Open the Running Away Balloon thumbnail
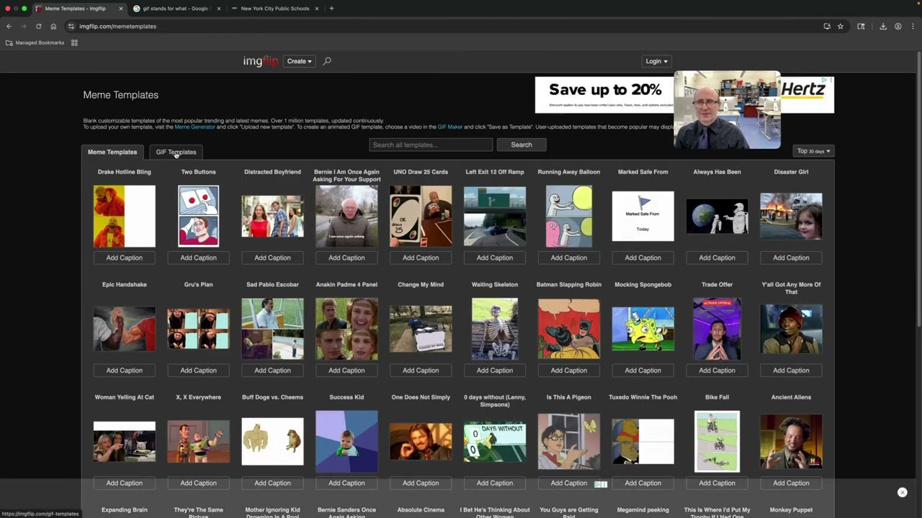The width and height of the screenshot is (922, 518). pos(569,216)
